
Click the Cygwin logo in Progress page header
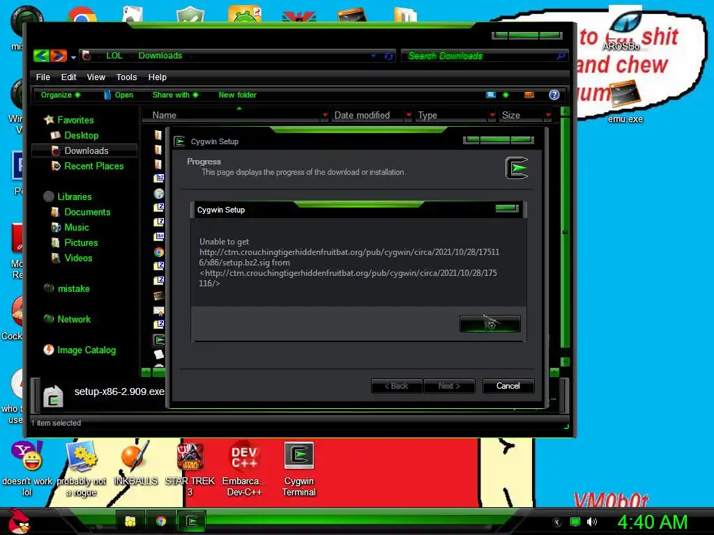tap(517, 168)
